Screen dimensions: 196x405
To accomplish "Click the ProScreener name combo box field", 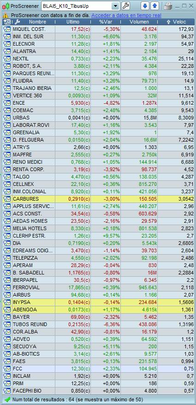I will 77,6.
